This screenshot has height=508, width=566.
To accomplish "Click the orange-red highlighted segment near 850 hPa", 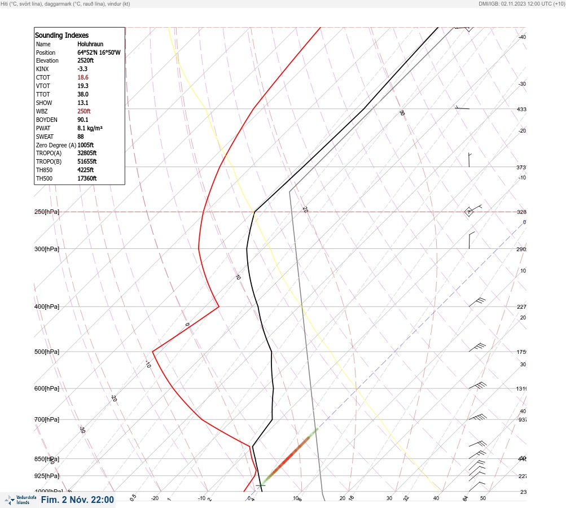I will click(x=289, y=457).
